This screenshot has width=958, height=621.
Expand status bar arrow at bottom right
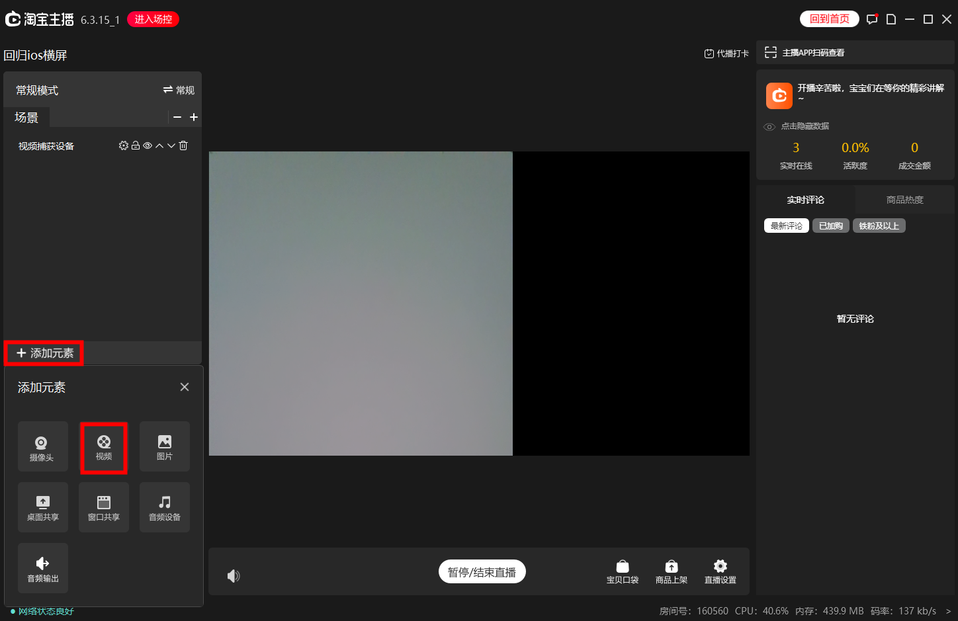point(948,611)
